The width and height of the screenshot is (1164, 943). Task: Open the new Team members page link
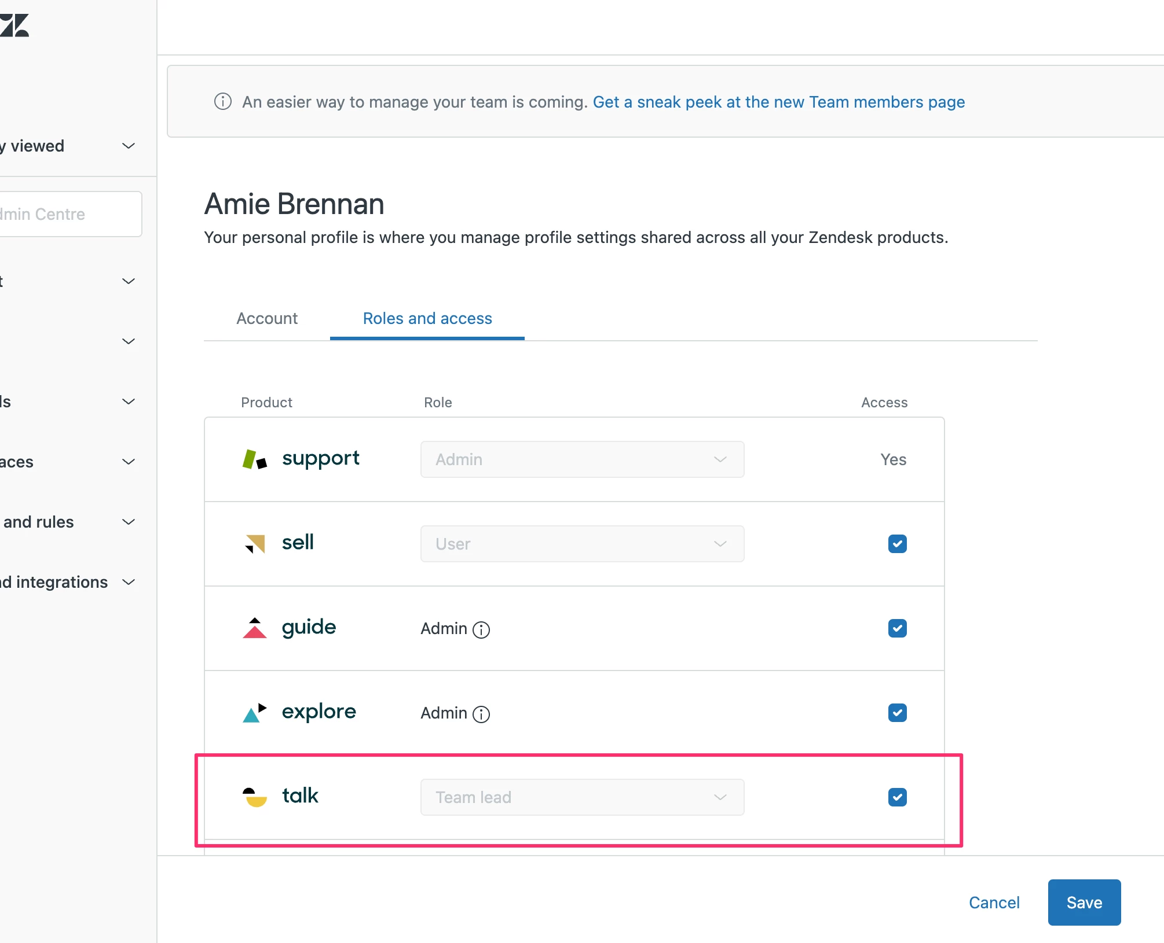779,102
